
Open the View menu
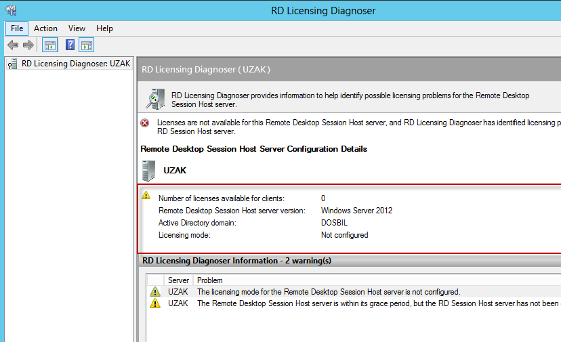point(77,28)
